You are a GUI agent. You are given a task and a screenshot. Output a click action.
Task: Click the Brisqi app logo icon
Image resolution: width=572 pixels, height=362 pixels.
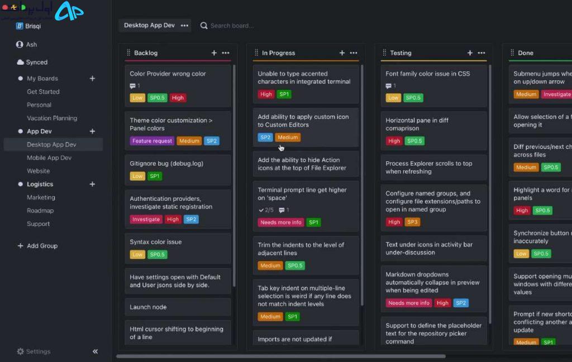[20, 26]
